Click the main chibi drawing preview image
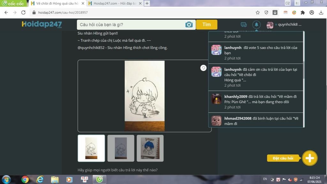 [x=145, y=96]
